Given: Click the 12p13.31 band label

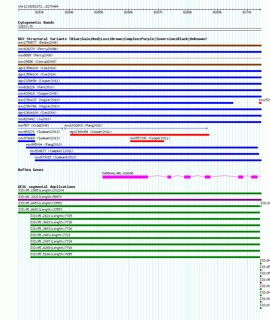Looking at the screenshot, I should (25, 26).
